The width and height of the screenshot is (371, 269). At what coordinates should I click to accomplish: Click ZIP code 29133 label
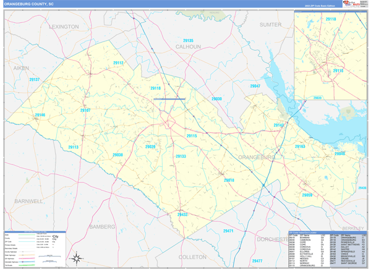tap(180, 156)
